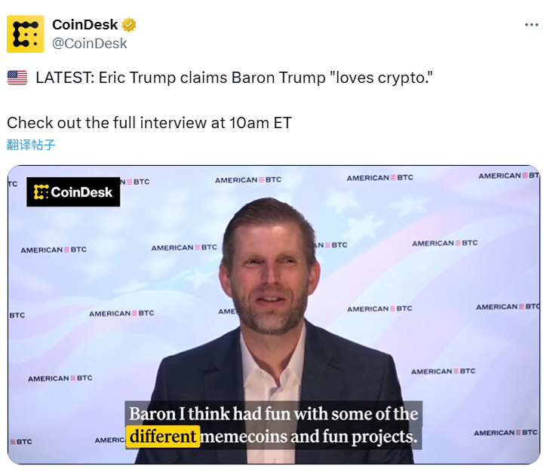Click the CoinDesk watermark logo in video
This screenshot has height=472, width=544.
pyautogui.click(x=73, y=192)
